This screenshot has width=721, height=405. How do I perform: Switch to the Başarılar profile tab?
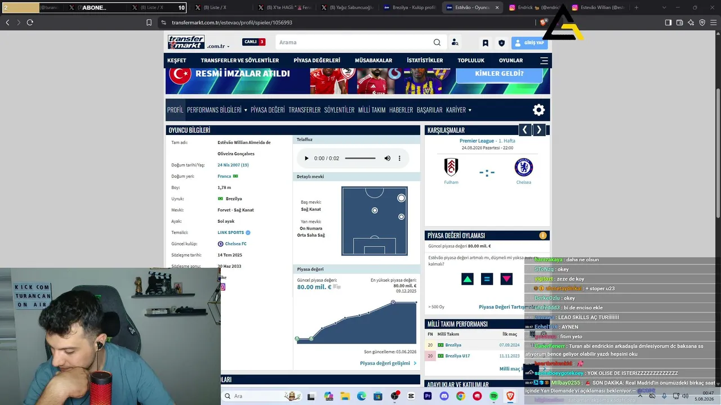pos(429,110)
